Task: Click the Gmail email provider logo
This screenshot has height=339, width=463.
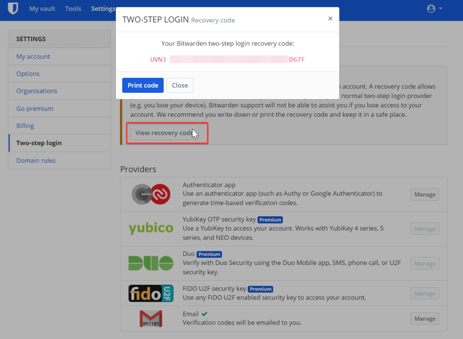Action: pos(151,319)
